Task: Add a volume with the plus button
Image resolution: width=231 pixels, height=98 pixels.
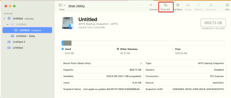Action: (x=151, y=5)
